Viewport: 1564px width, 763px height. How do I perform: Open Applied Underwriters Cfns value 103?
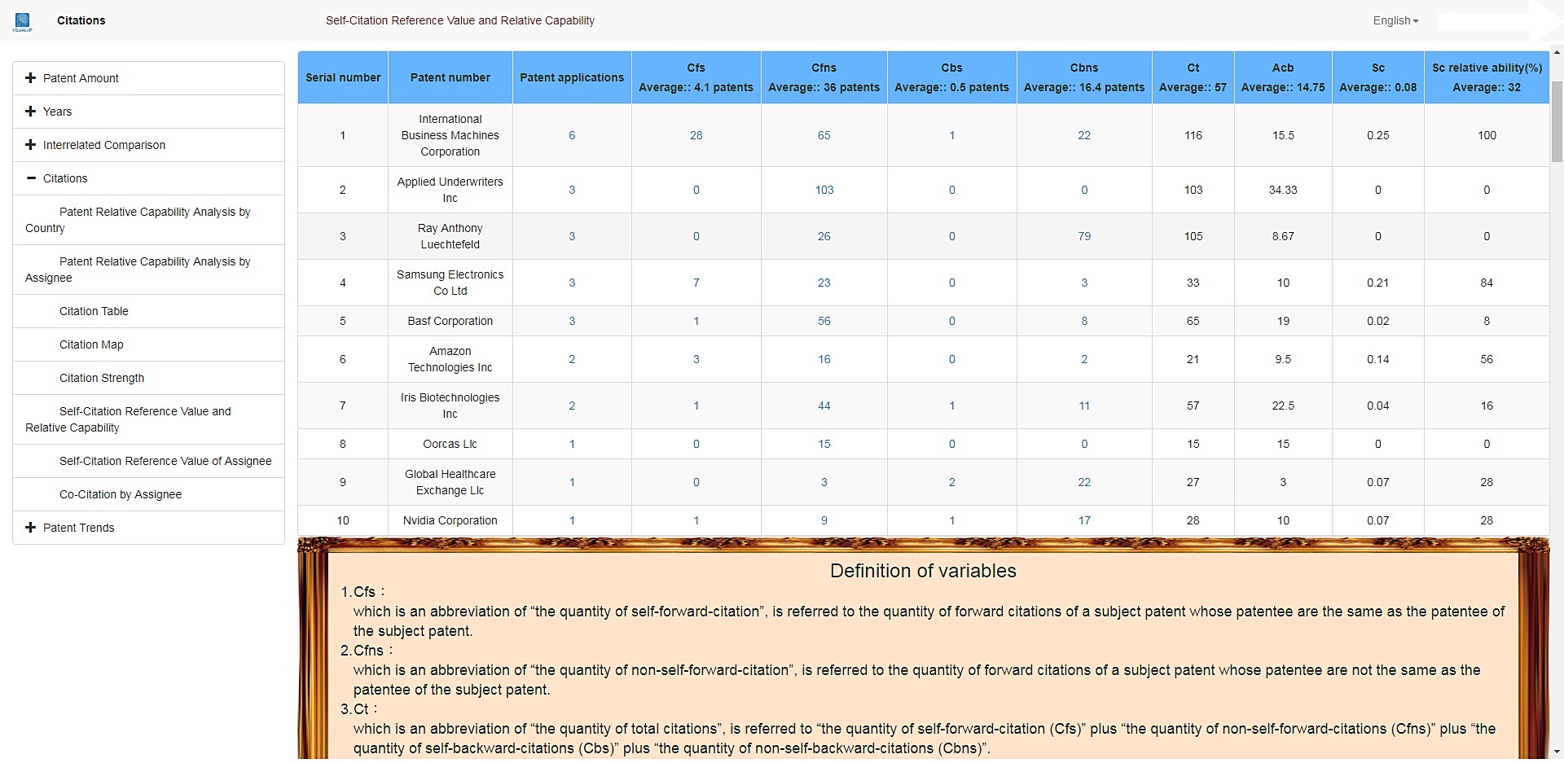pos(824,190)
